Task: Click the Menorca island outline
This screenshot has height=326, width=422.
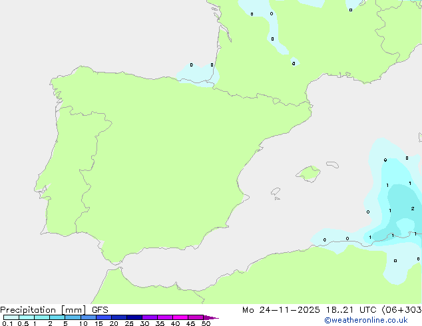Action: 332,163
